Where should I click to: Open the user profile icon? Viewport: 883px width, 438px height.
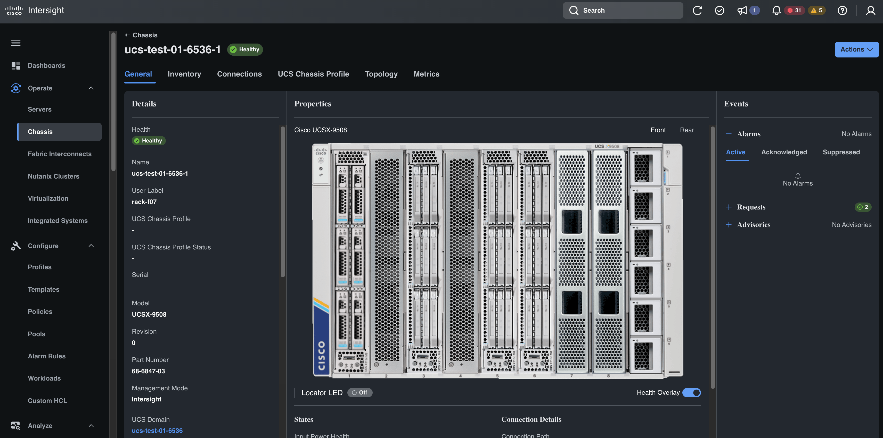tap(871, 10)
